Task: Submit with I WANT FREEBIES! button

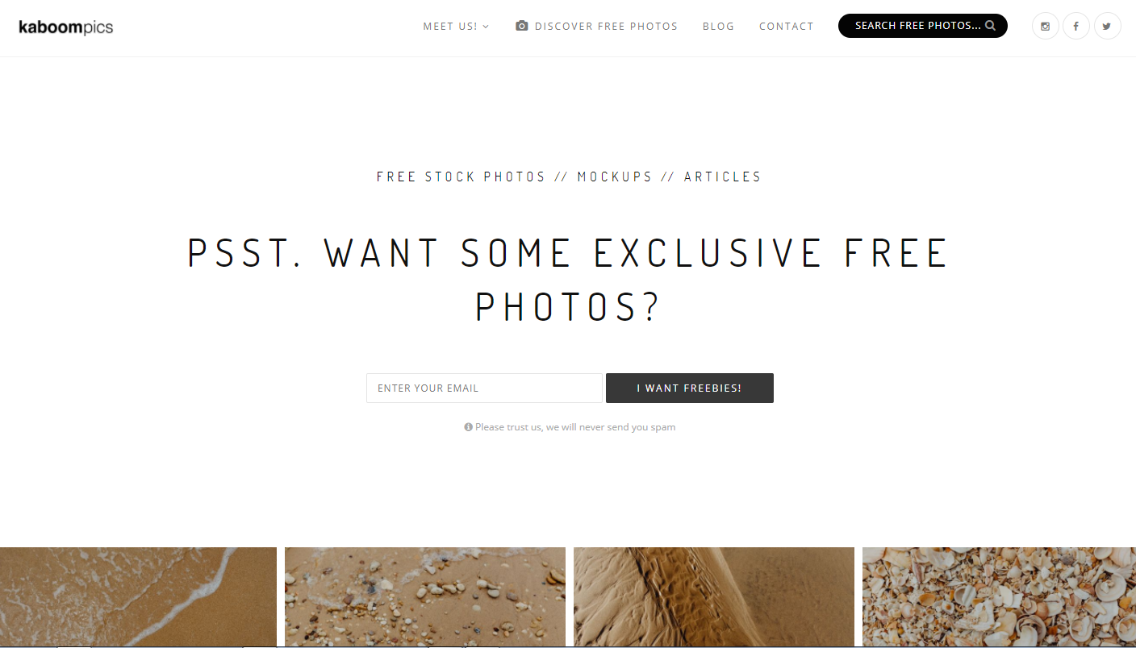Action: [x=690, y=388]
